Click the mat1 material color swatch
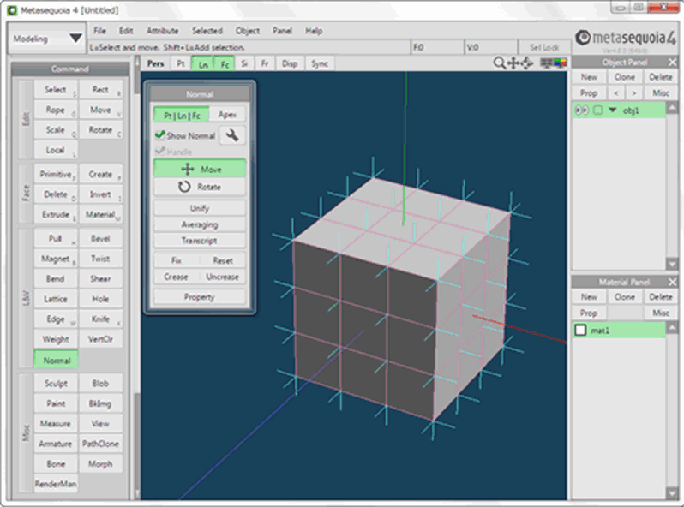 pyautogui.click(x=581, y=331)
